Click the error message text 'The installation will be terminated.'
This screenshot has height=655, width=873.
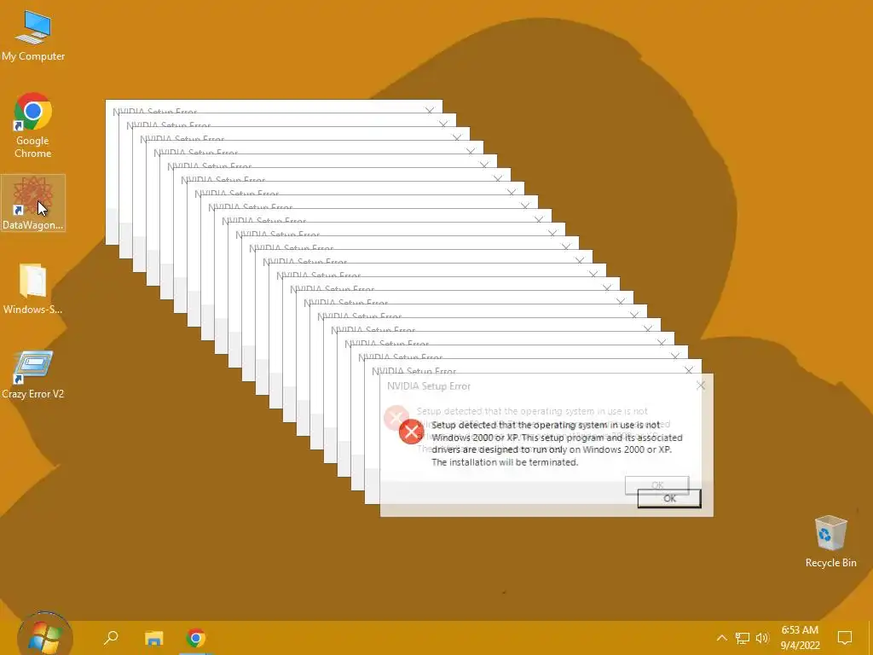coord(505,462)
